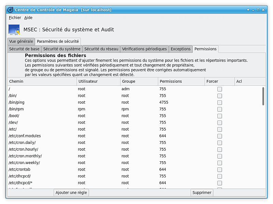This screenshot has height=204, width=273.
Task: Sort by the Chemin column header
Action: pyautogui.click(x=42, y=81)
